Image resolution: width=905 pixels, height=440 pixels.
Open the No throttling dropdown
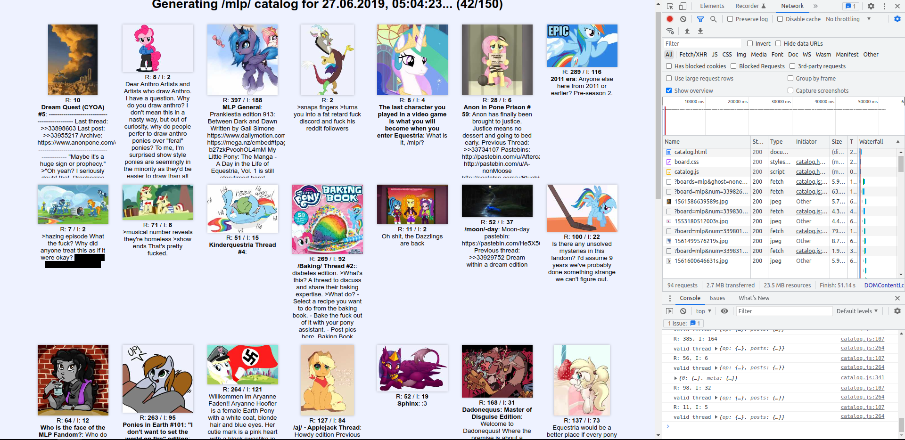point(848,19)
